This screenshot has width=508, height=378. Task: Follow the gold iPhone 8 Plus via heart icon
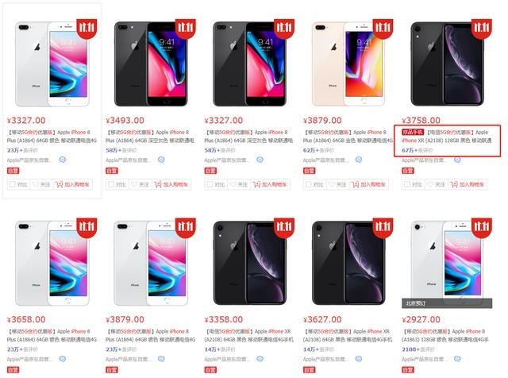[x=332, y=184]
